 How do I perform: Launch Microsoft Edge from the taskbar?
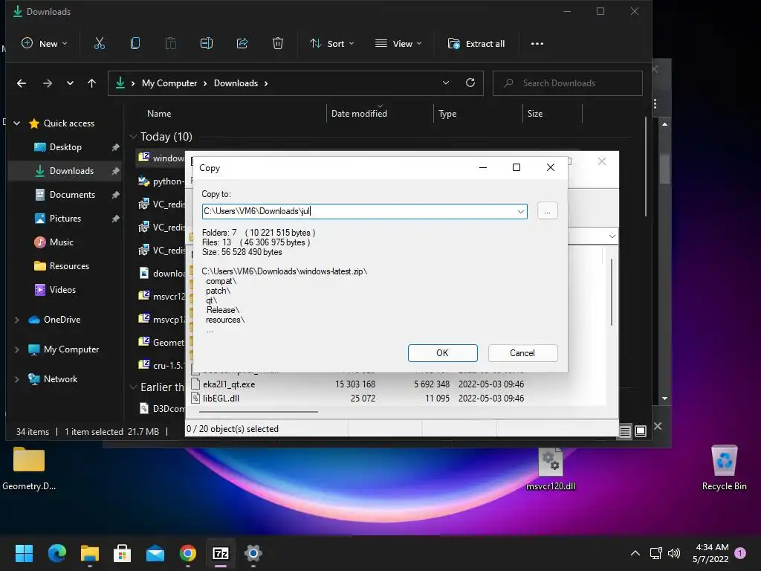(56, 553)
